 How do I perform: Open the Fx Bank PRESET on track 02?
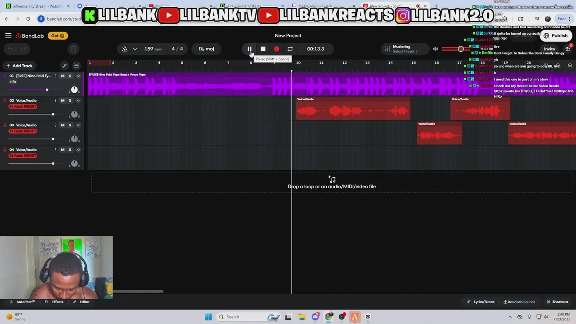pyautogui.click(x=23, y=107)
